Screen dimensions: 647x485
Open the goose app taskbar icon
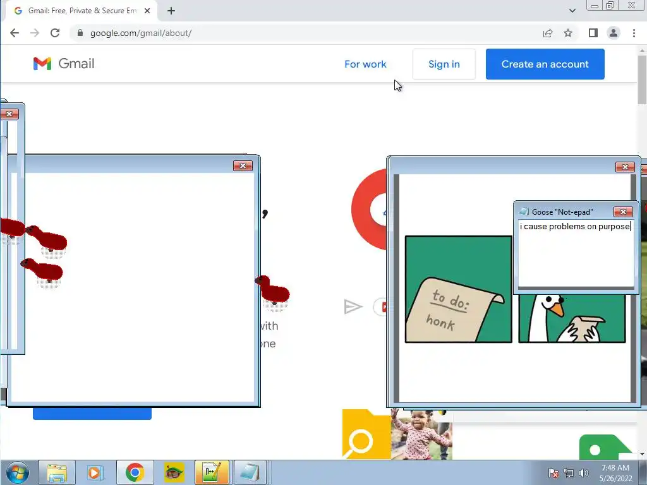click(x=174, y=472)
